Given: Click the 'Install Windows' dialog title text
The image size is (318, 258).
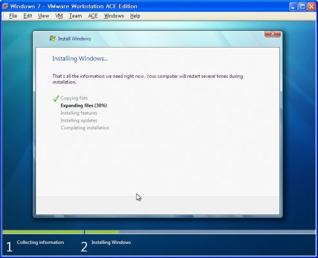Looking at the screenshot, I should point(75,39).
